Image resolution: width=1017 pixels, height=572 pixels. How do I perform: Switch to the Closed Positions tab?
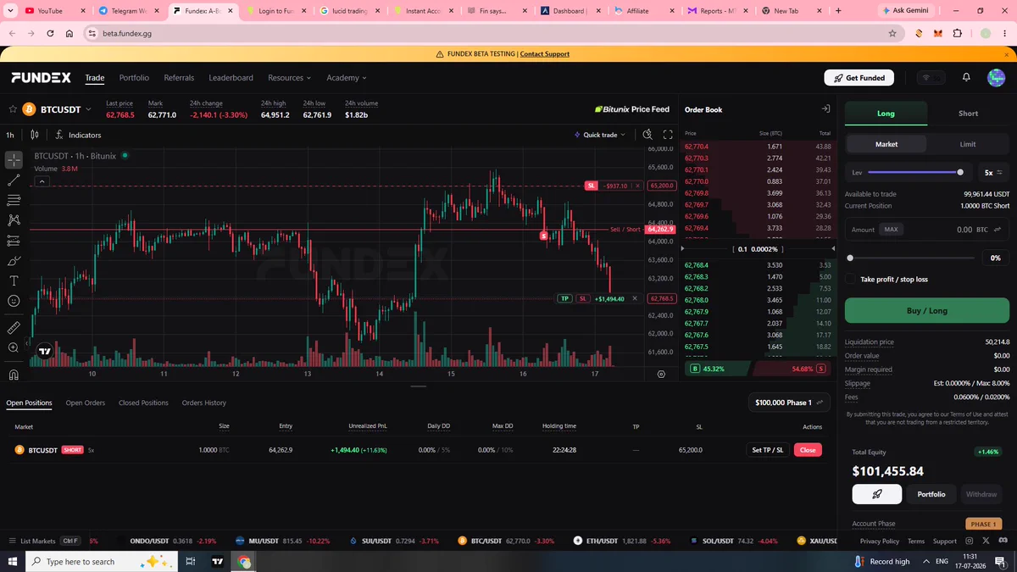pos(143,403)
